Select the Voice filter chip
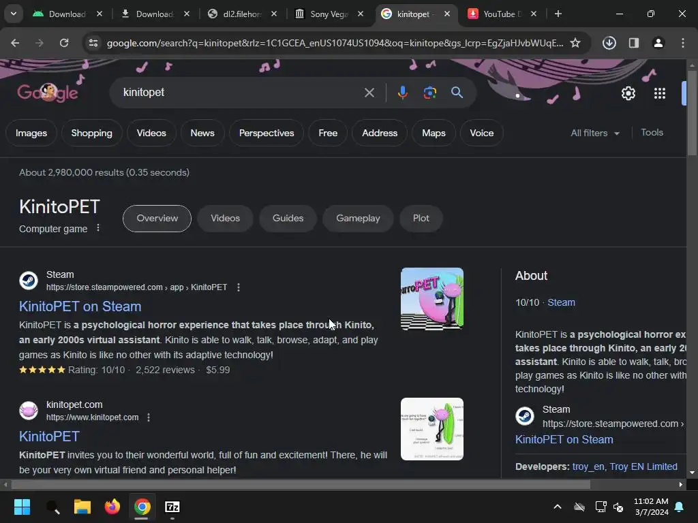The image size is (698, 523). (x=482, y=133)
